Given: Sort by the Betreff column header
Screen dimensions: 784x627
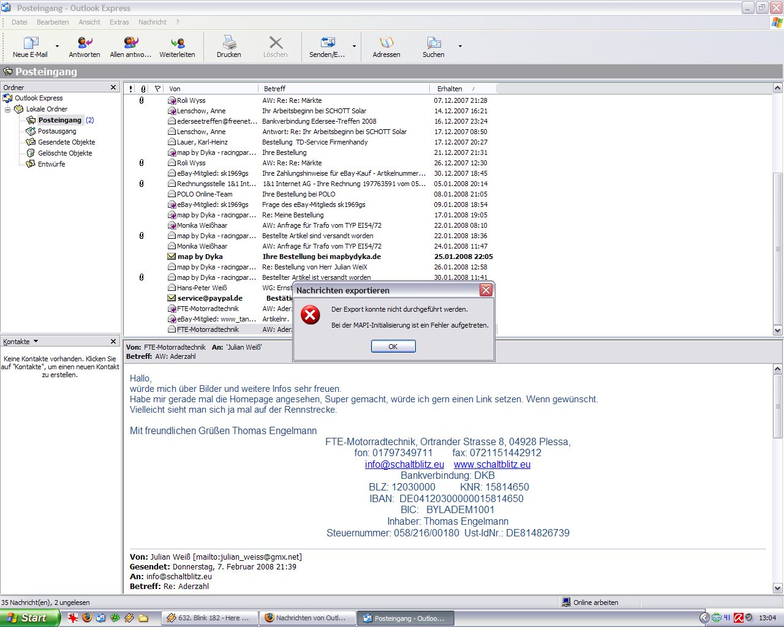Looking at the screenshot, I should [x=345, y=89].
